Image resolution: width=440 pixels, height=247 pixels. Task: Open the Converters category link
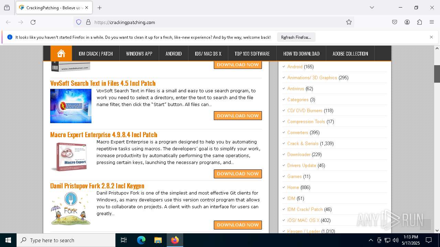pyautogui.click(x=298, y=132)
